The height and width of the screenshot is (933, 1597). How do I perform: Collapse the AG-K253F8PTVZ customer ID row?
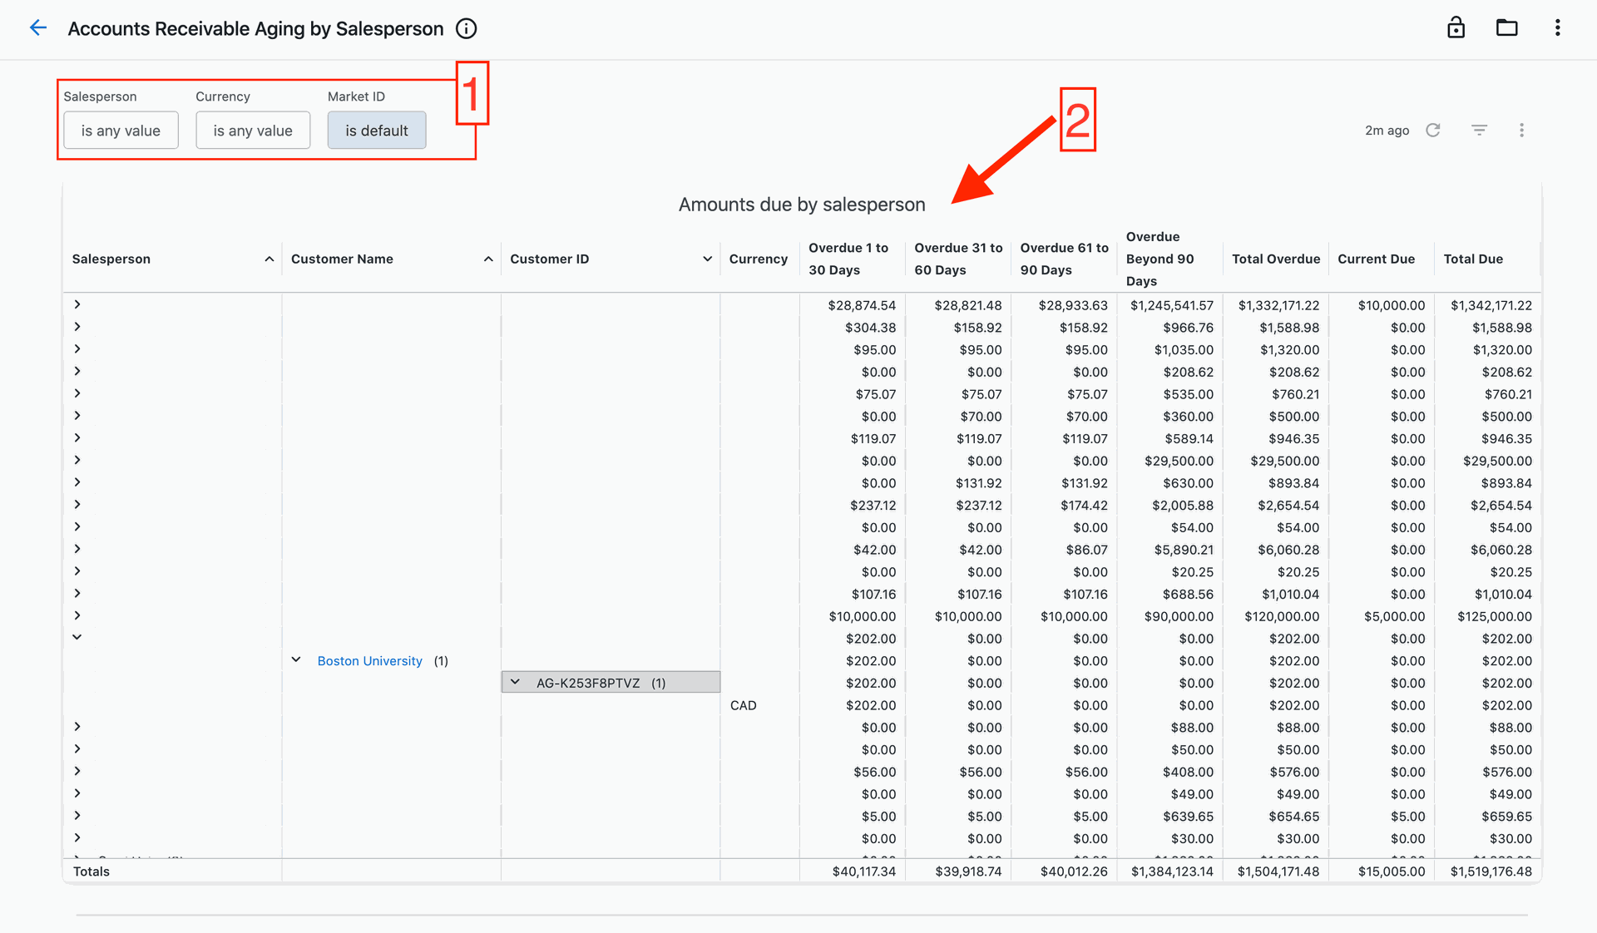pyautogui.click(x=515, y=683)
